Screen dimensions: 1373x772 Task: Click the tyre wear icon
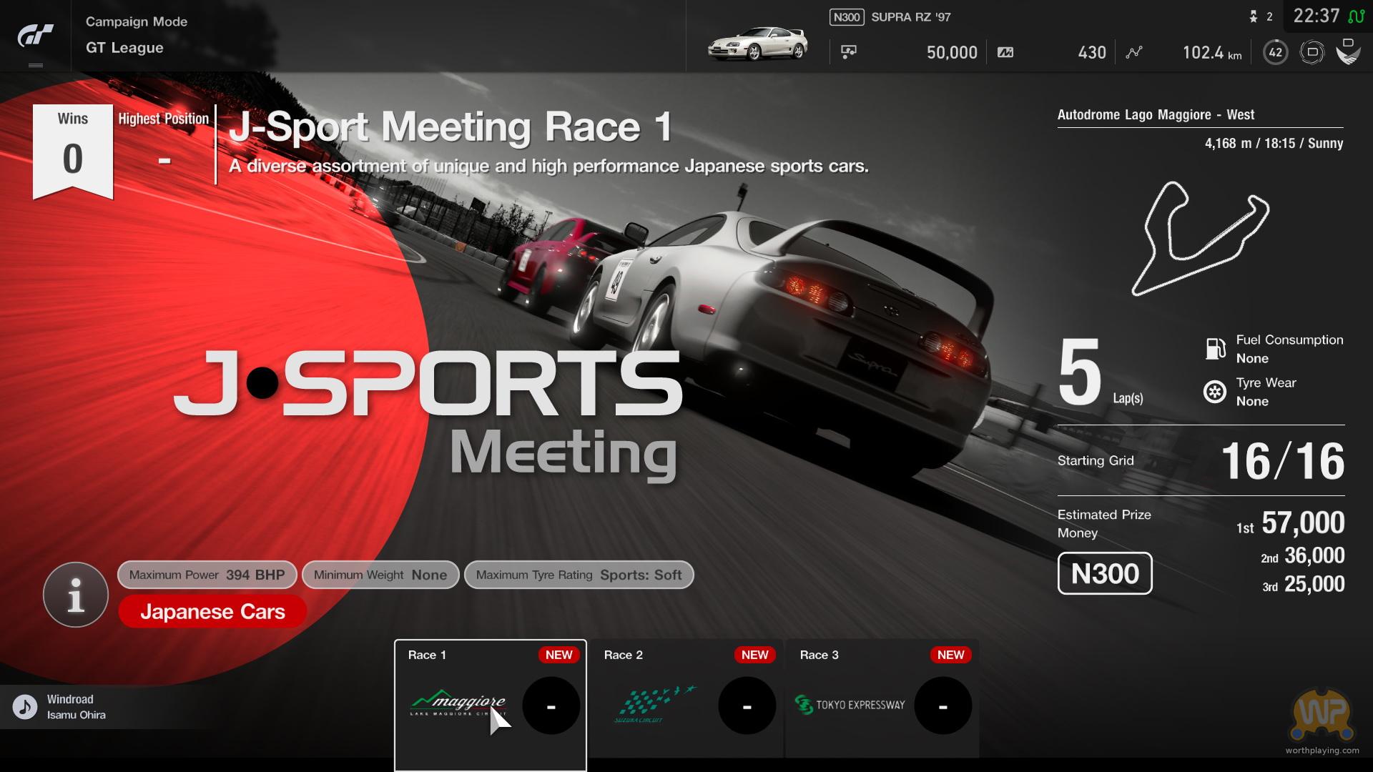coord(1215,392)
